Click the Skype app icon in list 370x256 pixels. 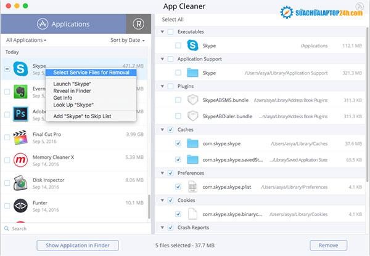tap(22, 68)
